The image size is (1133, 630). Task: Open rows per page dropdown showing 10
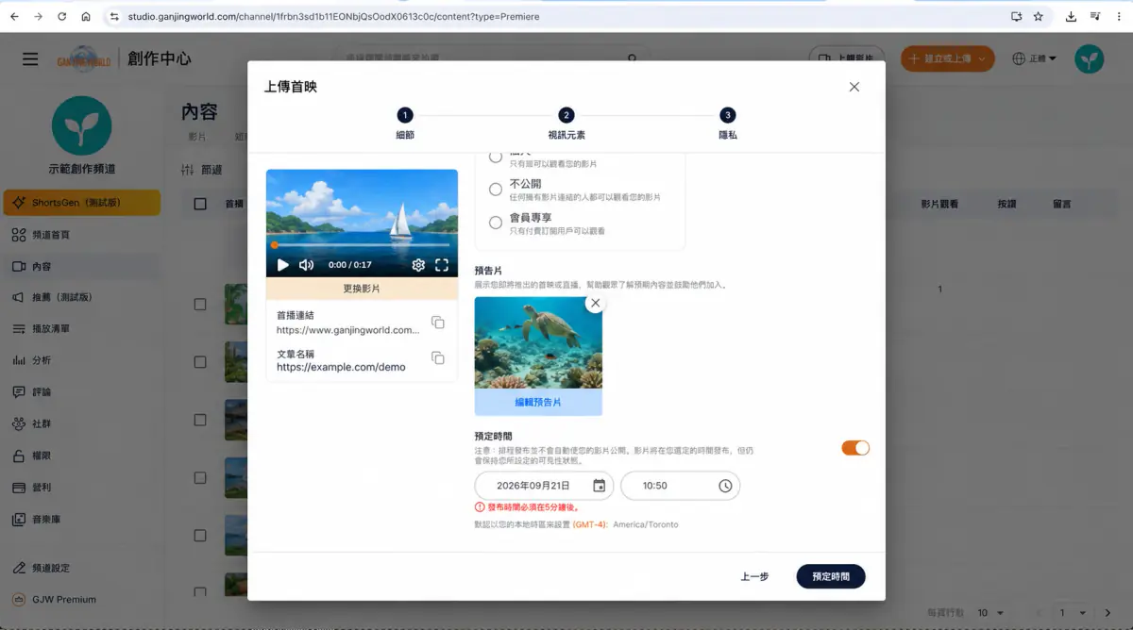989,612
